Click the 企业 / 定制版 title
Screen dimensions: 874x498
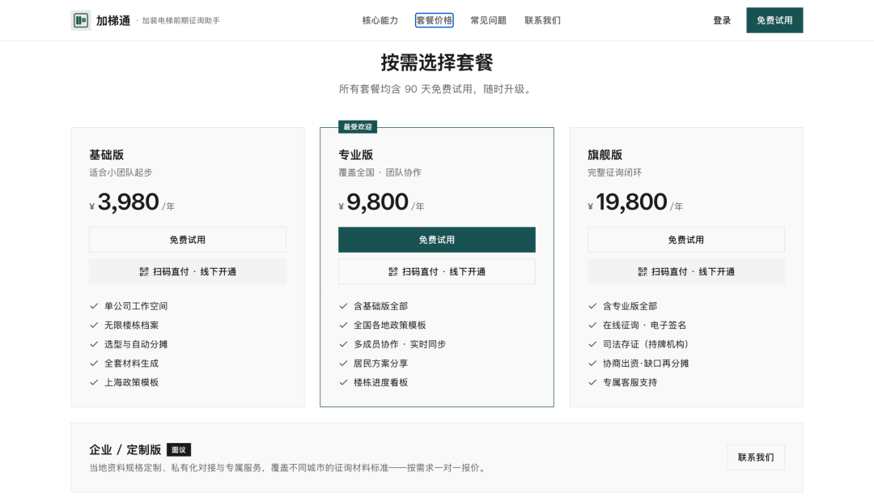(x=125, y=449)
